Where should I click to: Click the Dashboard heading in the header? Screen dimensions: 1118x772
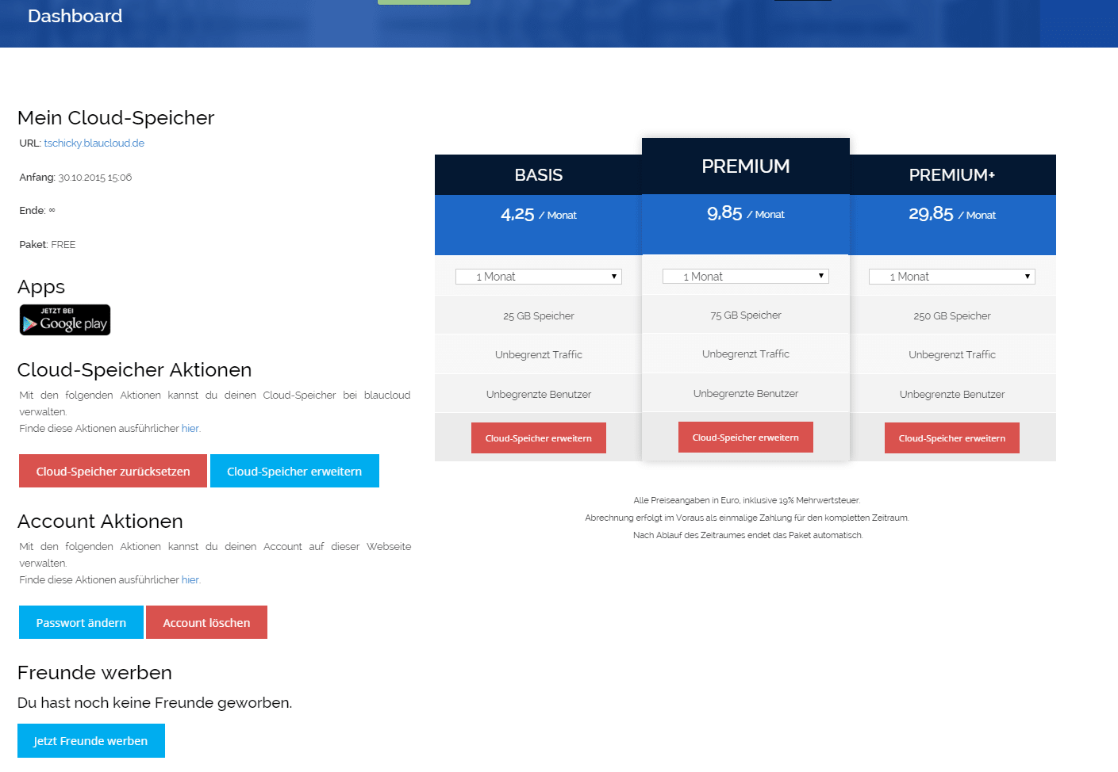pos(75,16)
